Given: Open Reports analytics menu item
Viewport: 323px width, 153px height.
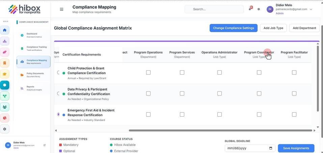Looking at the screenshot, I should pyautogui.click(x=33, y=88).
